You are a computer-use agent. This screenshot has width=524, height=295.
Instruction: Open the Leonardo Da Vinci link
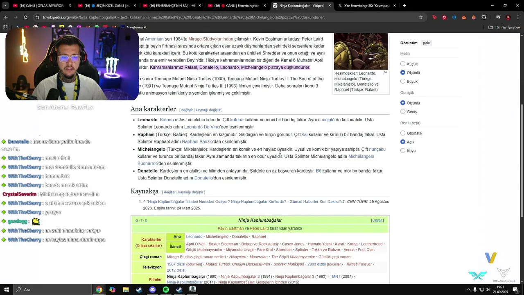[202, 127]
